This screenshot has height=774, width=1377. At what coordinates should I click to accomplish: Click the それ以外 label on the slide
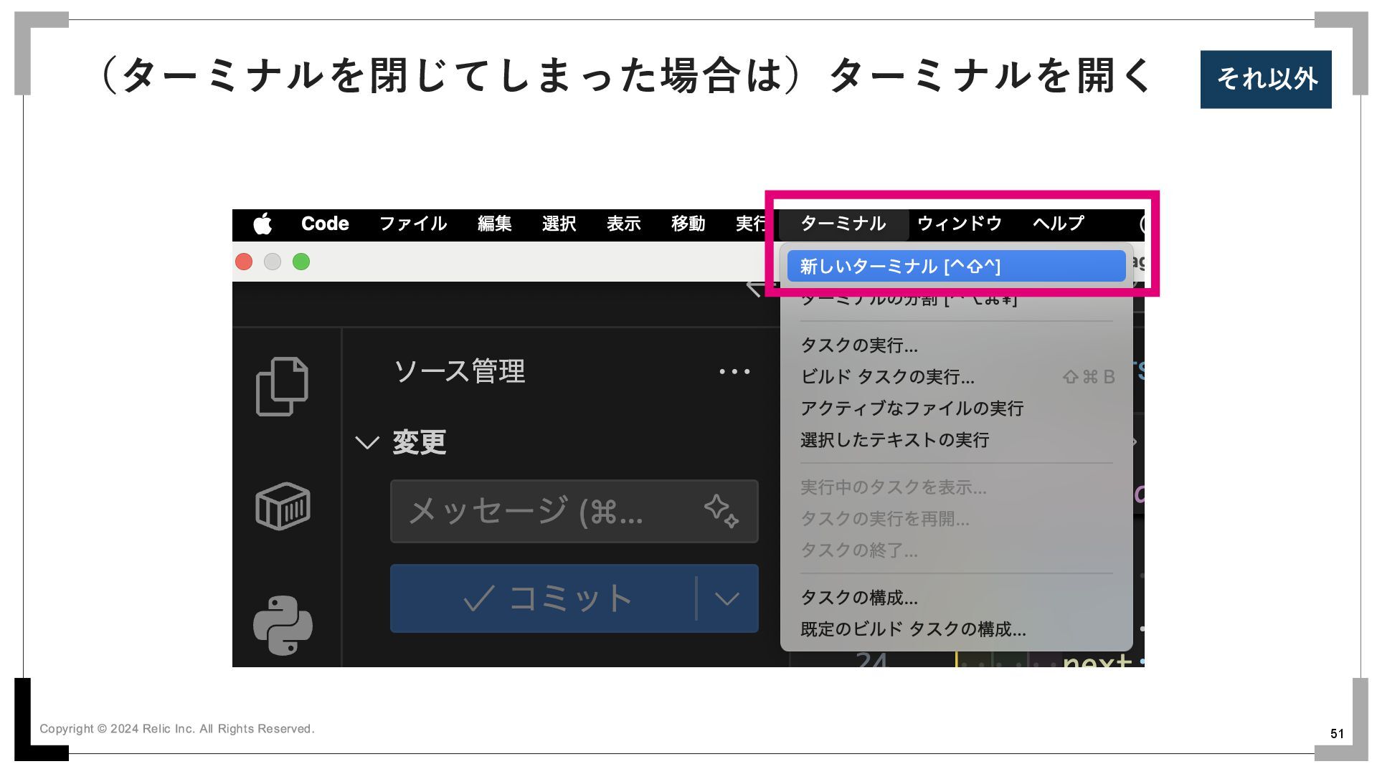(x=1266, y=79)
